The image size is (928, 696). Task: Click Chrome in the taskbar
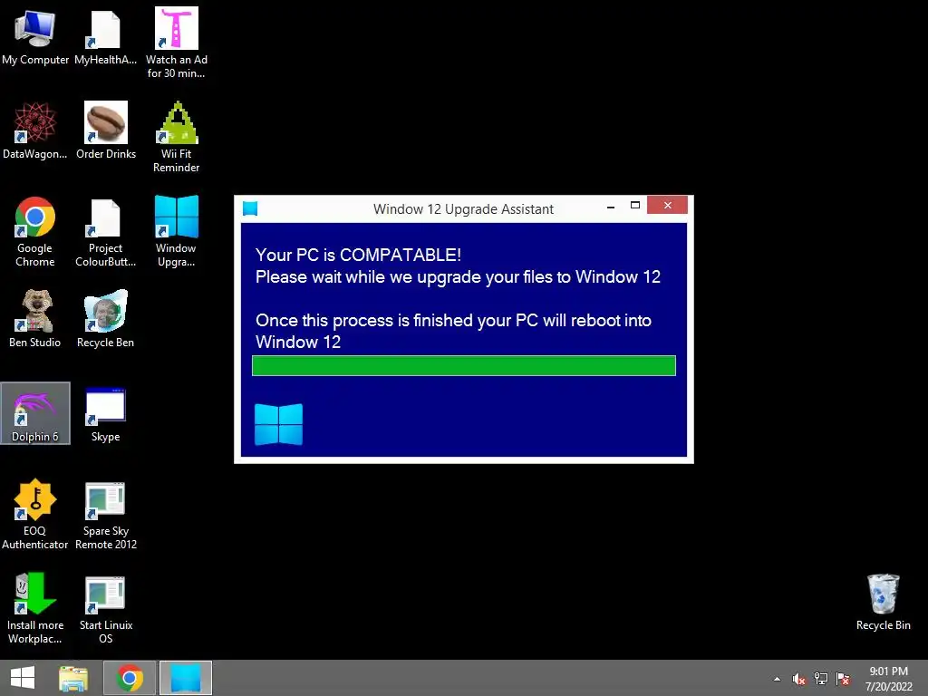click(x=130, y=678)
